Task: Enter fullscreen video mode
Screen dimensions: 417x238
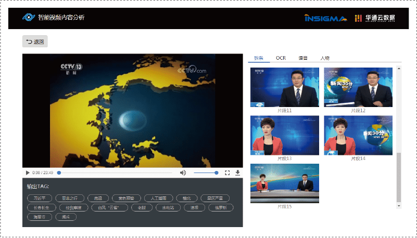Action: [x=227, y=173]
